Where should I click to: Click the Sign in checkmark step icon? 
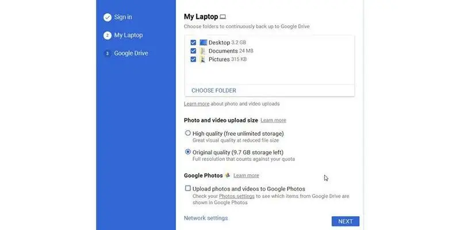(x=108, y=17)
